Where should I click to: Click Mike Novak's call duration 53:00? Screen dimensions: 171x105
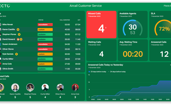67,25
